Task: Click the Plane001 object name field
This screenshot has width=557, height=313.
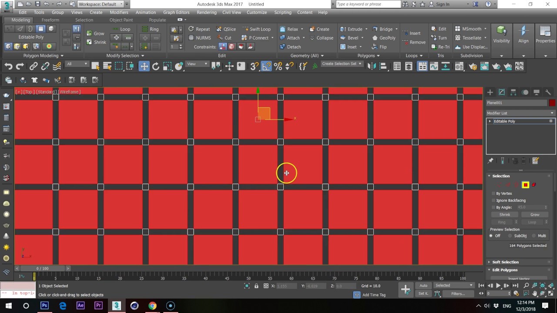Action: pyautogui.click(x=517, y=103)
